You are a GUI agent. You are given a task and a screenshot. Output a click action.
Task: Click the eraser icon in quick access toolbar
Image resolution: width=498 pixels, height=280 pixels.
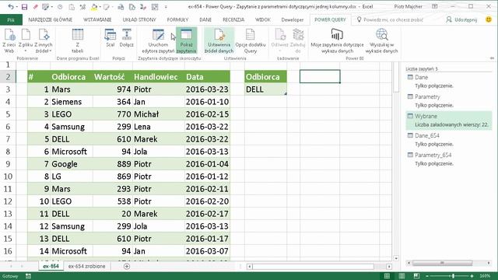click(35, 7)
